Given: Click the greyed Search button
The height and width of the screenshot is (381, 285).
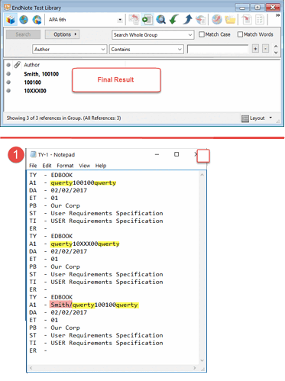Looking at the screenshot, I should point(23,34).
